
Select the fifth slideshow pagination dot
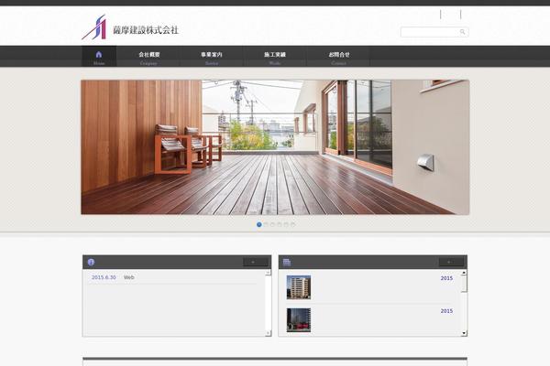pos(286,224)
